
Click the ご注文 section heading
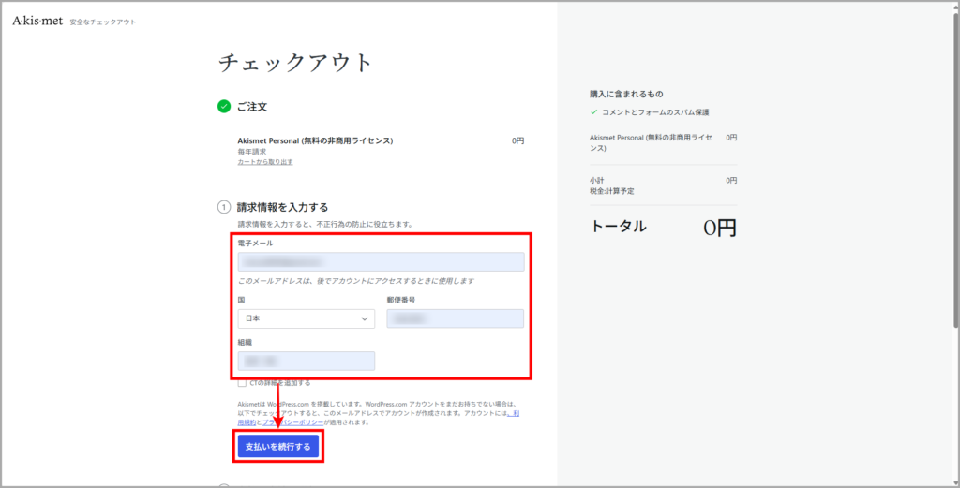click(252, 107)
